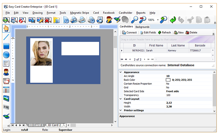
Task: Select the circle shape tool
Action: pyautogui.click(x=6, y=55)
